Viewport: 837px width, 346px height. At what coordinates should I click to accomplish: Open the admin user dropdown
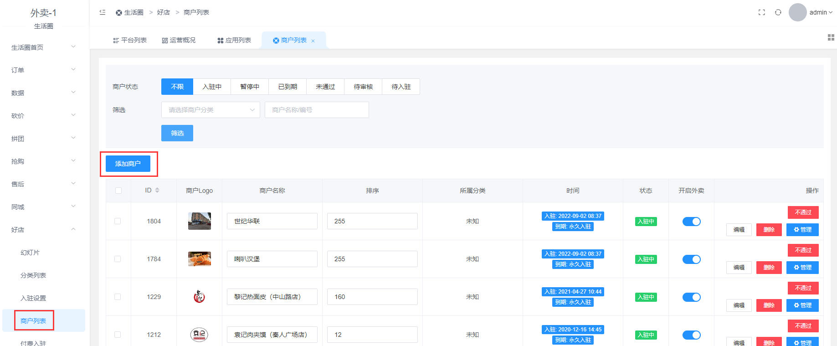(821, 12)
